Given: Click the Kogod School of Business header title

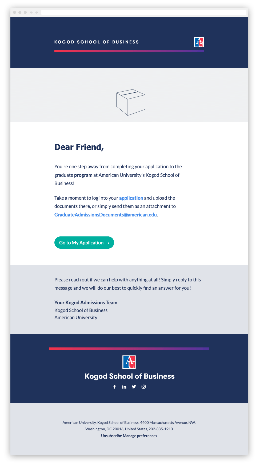Looking at the screenshot, I should pyautogui.click(x=97, y=42).
